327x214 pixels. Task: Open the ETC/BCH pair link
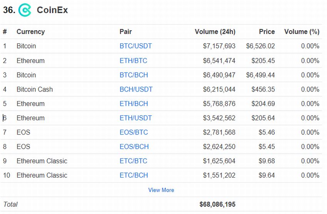pyautogui.click(x=133, y=176)
